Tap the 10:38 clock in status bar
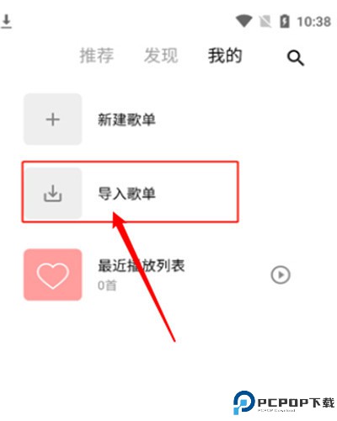This screenshot has height=421, width=337. [x=314, y=22]
